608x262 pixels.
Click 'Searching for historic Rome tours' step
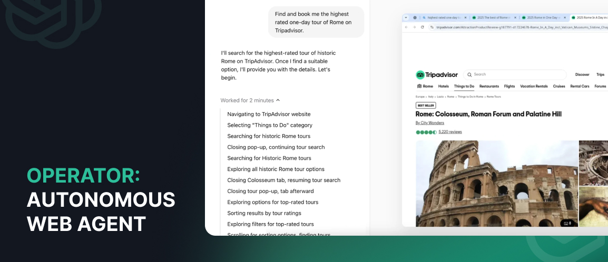(269, 136)
